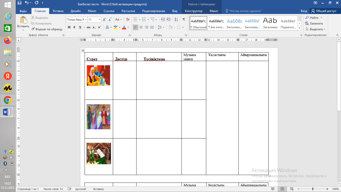Toggle the strikethrough abc formatting
Viewport: 341px width, 192px height.
coord(89,27)
